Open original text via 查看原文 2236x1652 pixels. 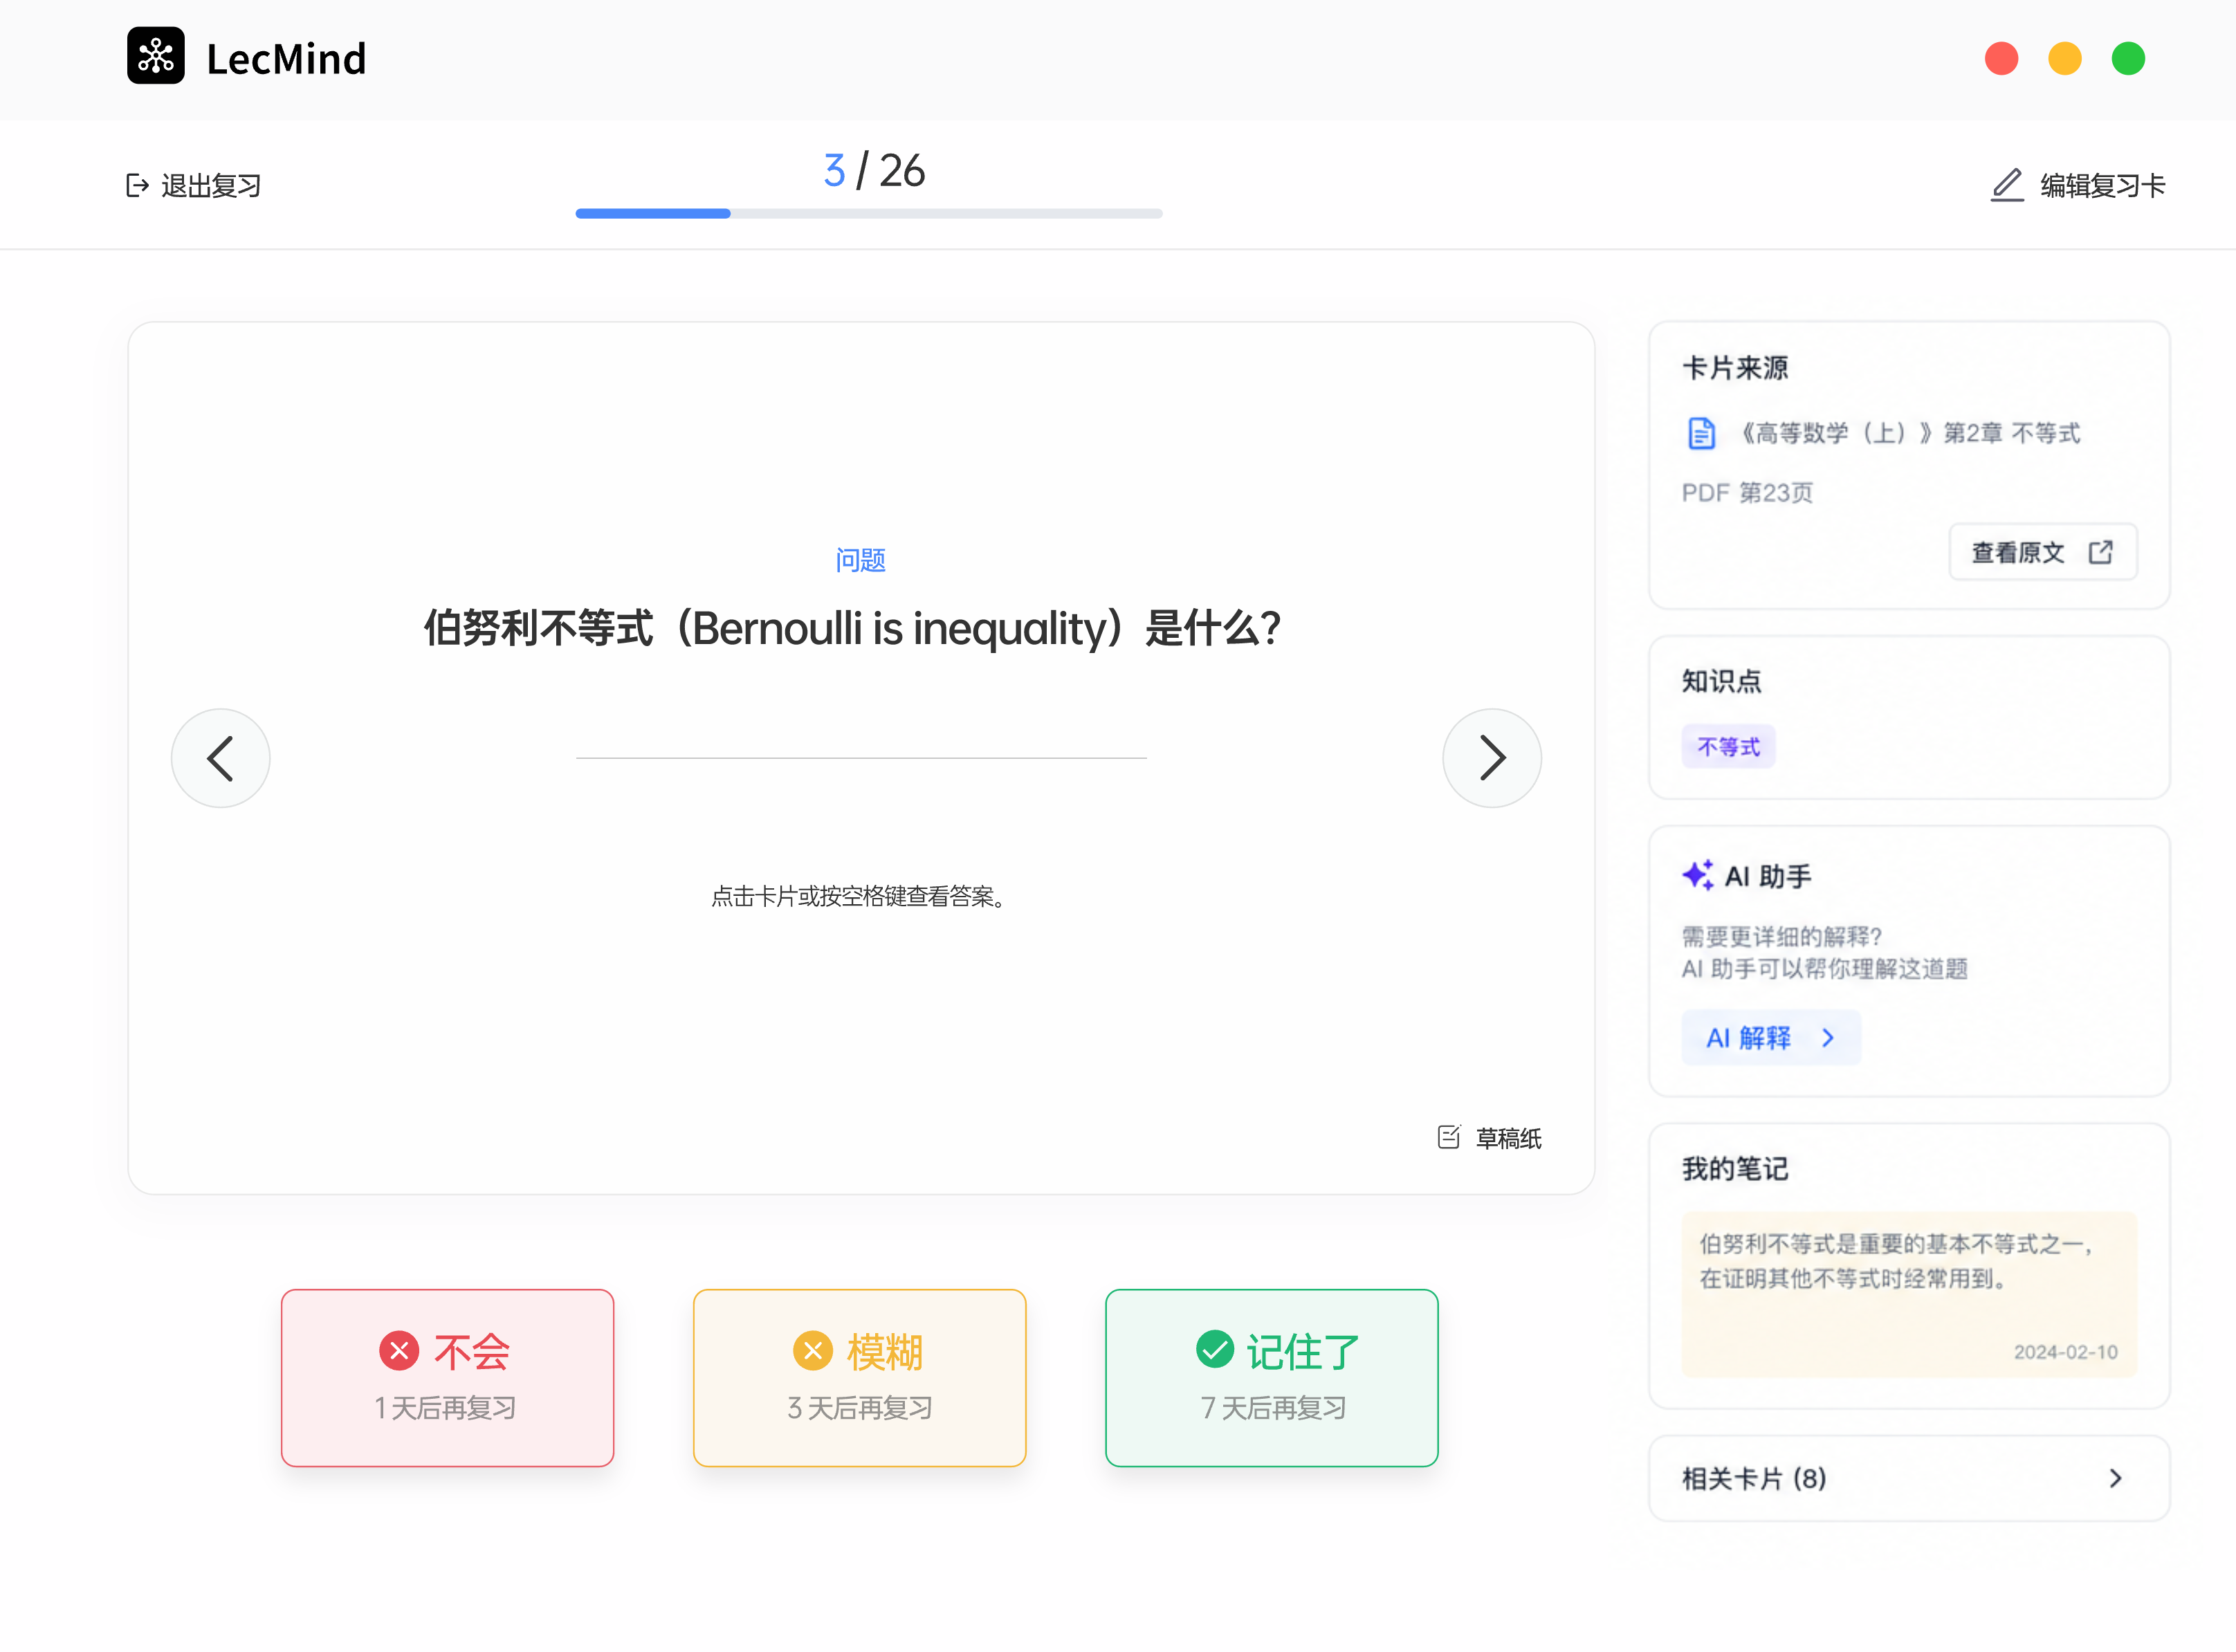point(2043,552)
